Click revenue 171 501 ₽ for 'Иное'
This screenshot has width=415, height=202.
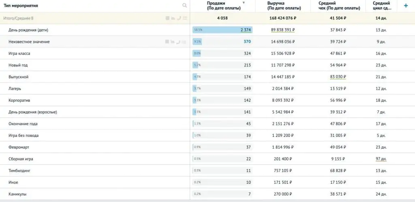(x=282, y=183)
